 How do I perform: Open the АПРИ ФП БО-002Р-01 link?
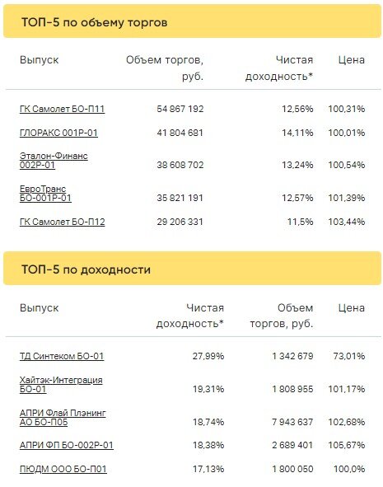pos(67,445)
